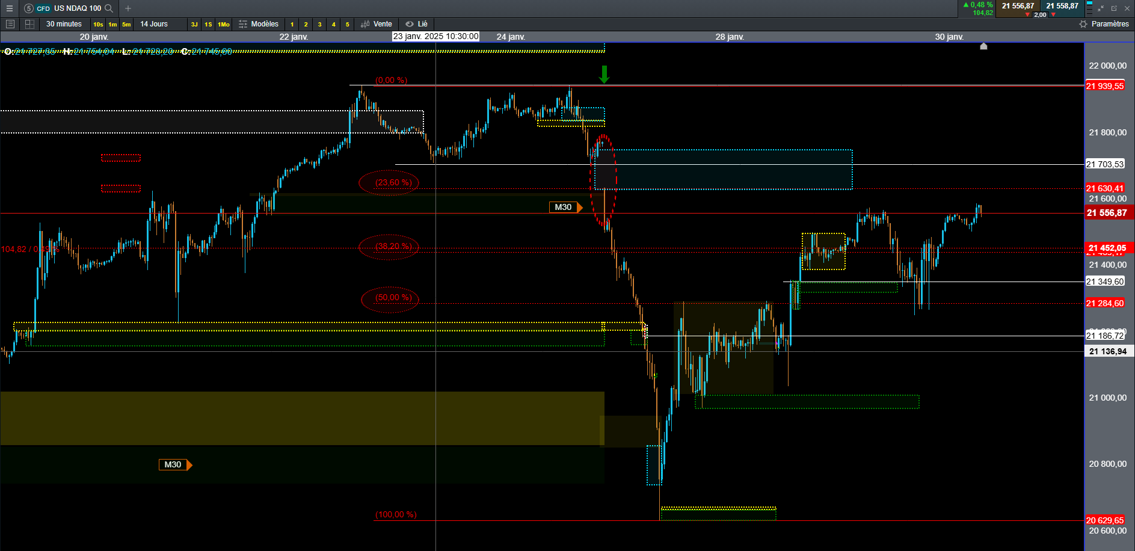
Task: Click the 21 939,55 red price level label
Action: pos(1105,86)
